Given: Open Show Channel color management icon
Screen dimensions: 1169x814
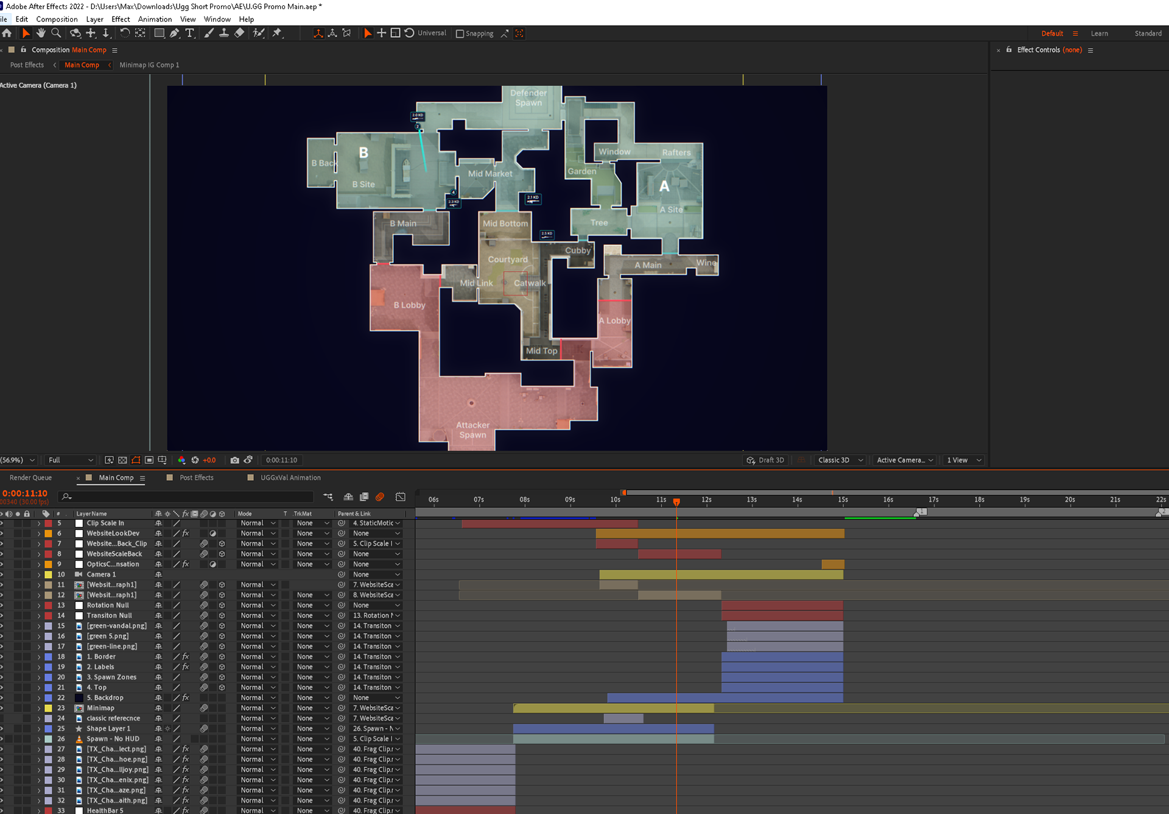Looking at the screenshot, I should coord(181,460).
